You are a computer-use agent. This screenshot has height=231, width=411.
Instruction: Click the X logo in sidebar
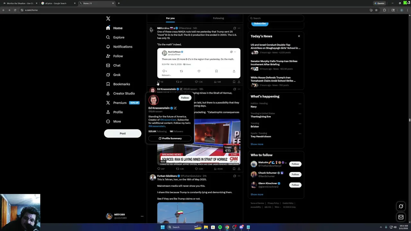click(x=108, y=19)
